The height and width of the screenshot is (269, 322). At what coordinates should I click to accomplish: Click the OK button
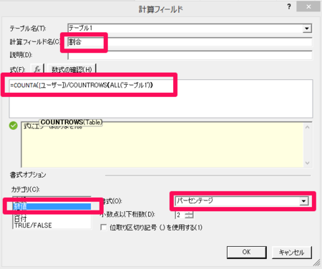[x=246, y=252]
